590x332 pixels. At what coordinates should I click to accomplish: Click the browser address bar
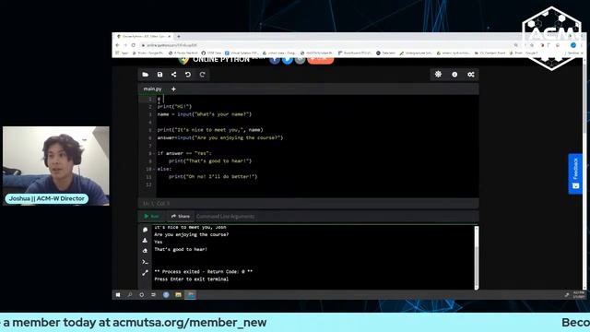pos(326,45)
